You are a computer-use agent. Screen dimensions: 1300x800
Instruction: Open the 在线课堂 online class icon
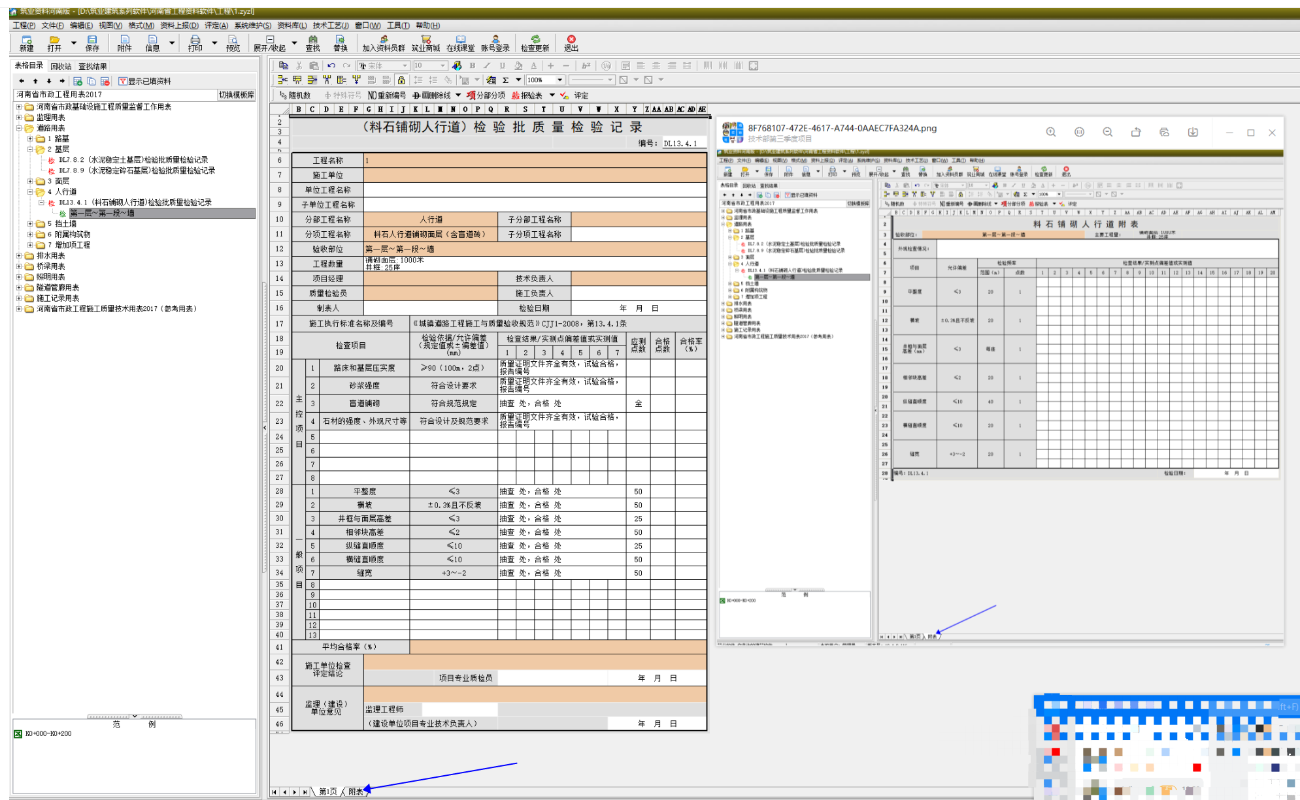[x=461, y=43]
